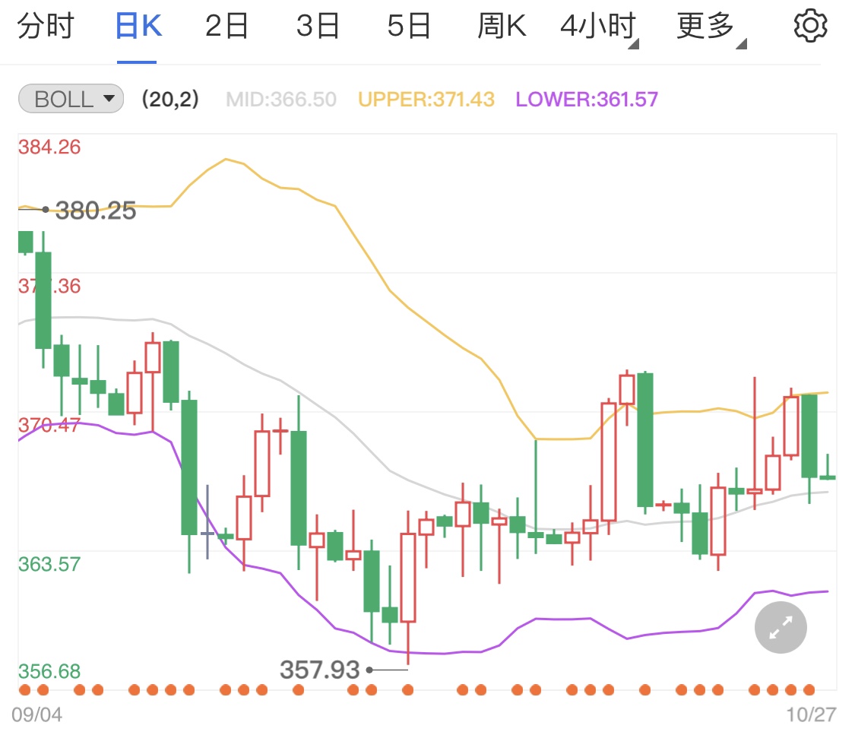Click the 384.26 axis label
The image size is (855, 735).
pos(49,147)
